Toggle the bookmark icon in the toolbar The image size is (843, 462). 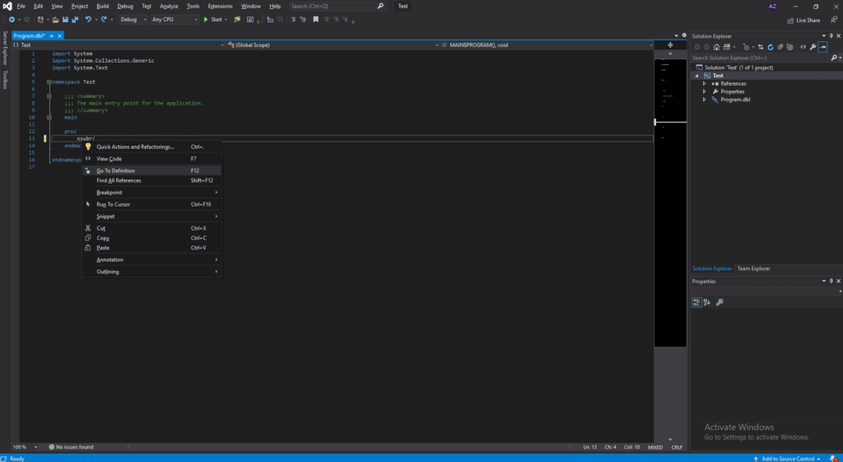315,19
